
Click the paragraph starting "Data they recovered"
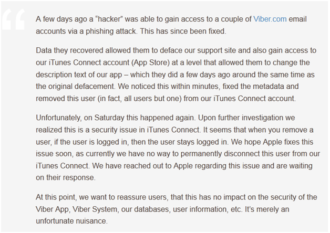tap(177, 75)
